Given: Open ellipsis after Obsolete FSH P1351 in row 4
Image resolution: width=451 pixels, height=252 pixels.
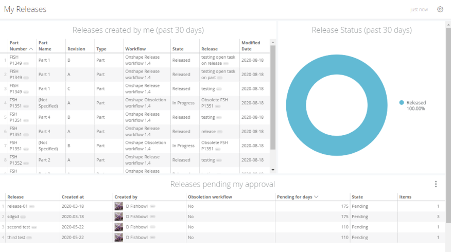Looking at the screenshot, I should pos(217,106).
